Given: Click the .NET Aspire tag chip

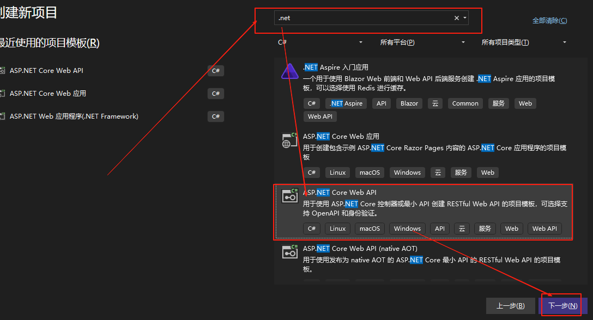Looking at the screenshot, I should [346, 103].
